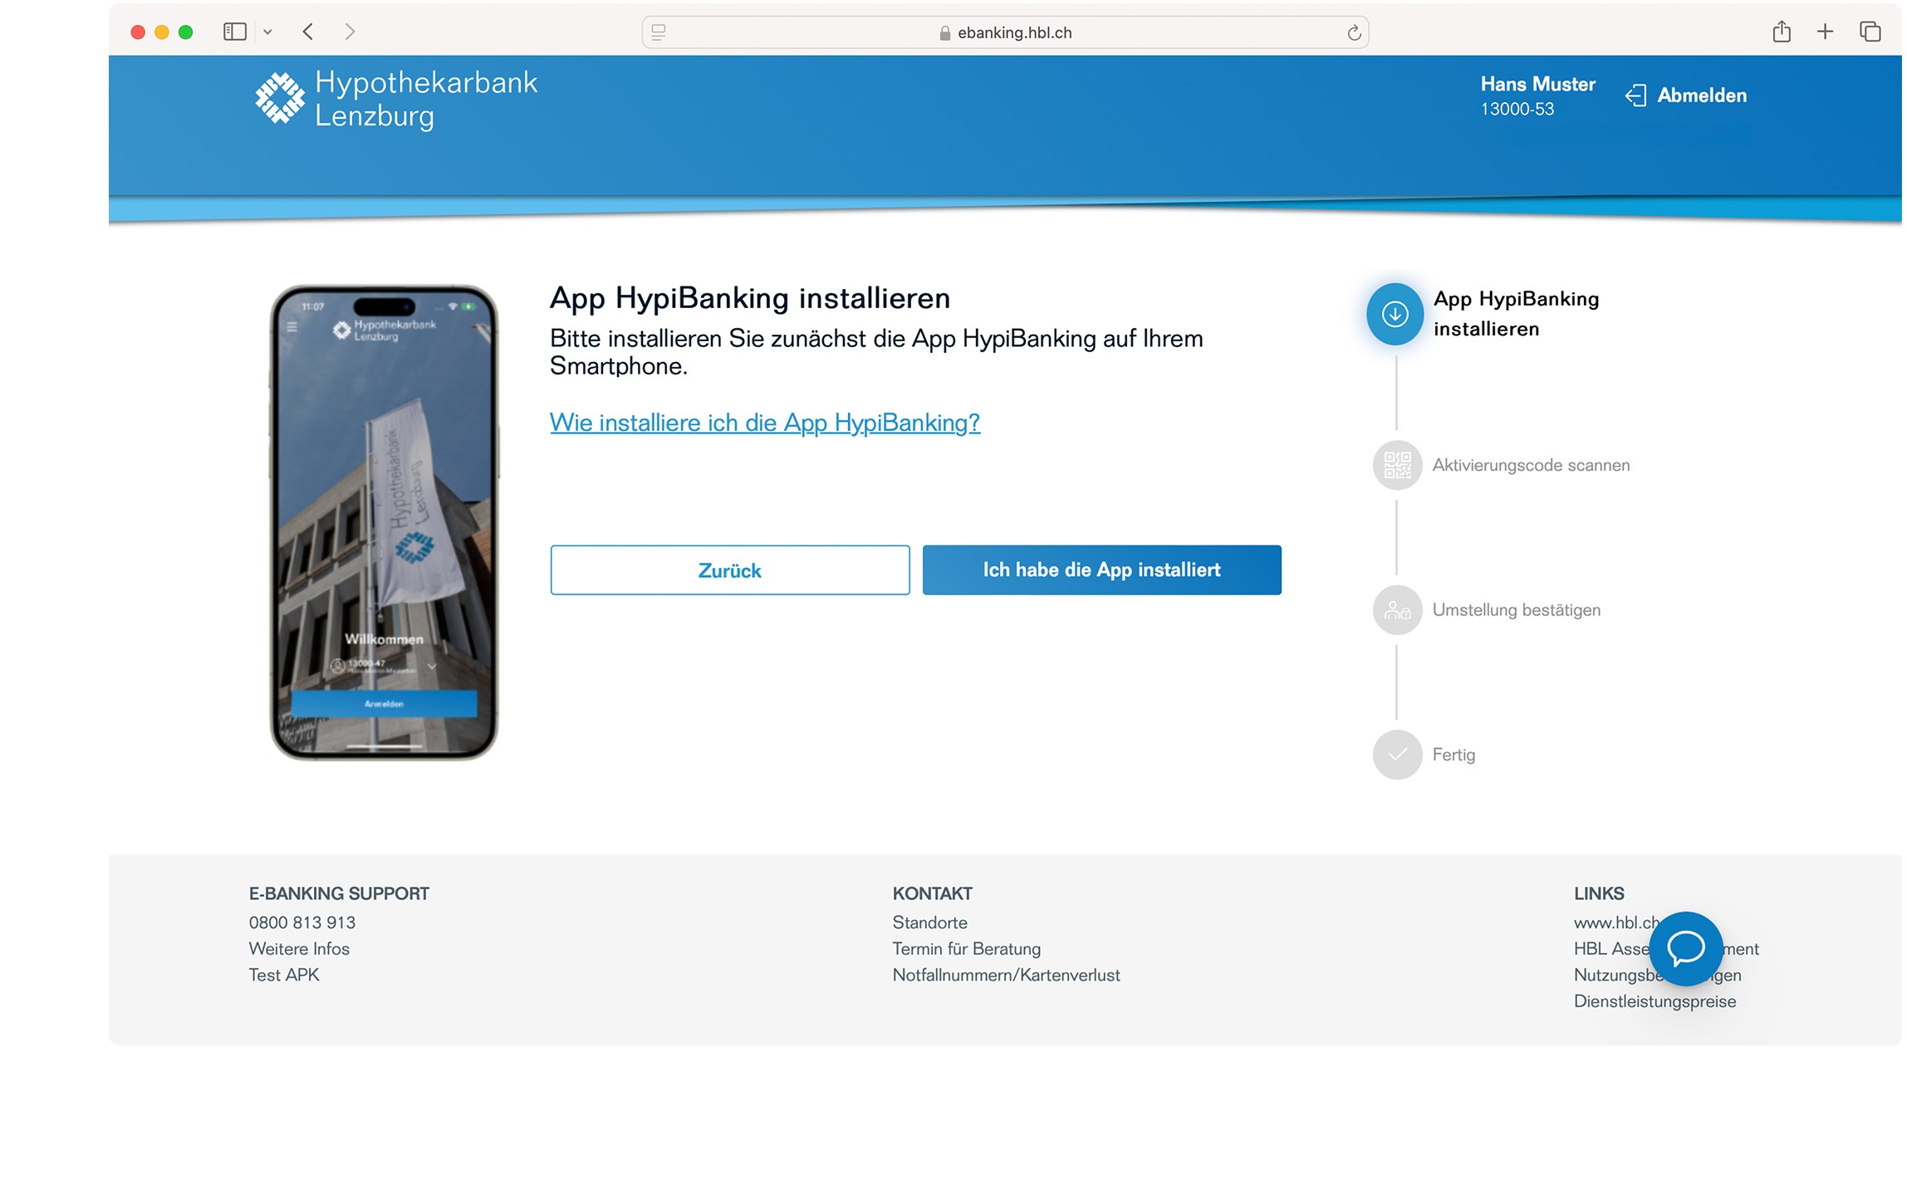Image resolution: width=1907 pixels, height=1204 pixels.
Task: Reload the page with refresh icon
Action: [1355, 33]
